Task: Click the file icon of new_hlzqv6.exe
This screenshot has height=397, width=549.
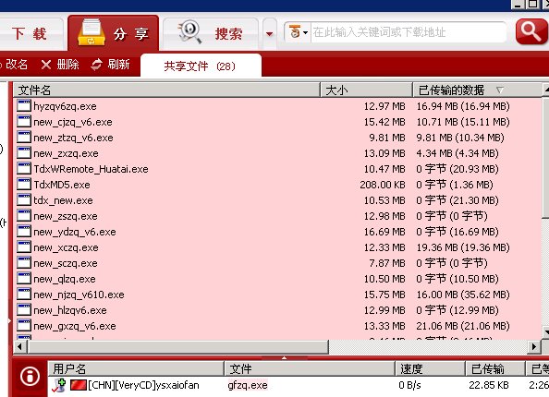Action: pyautogui.click(x=24, y=310)
